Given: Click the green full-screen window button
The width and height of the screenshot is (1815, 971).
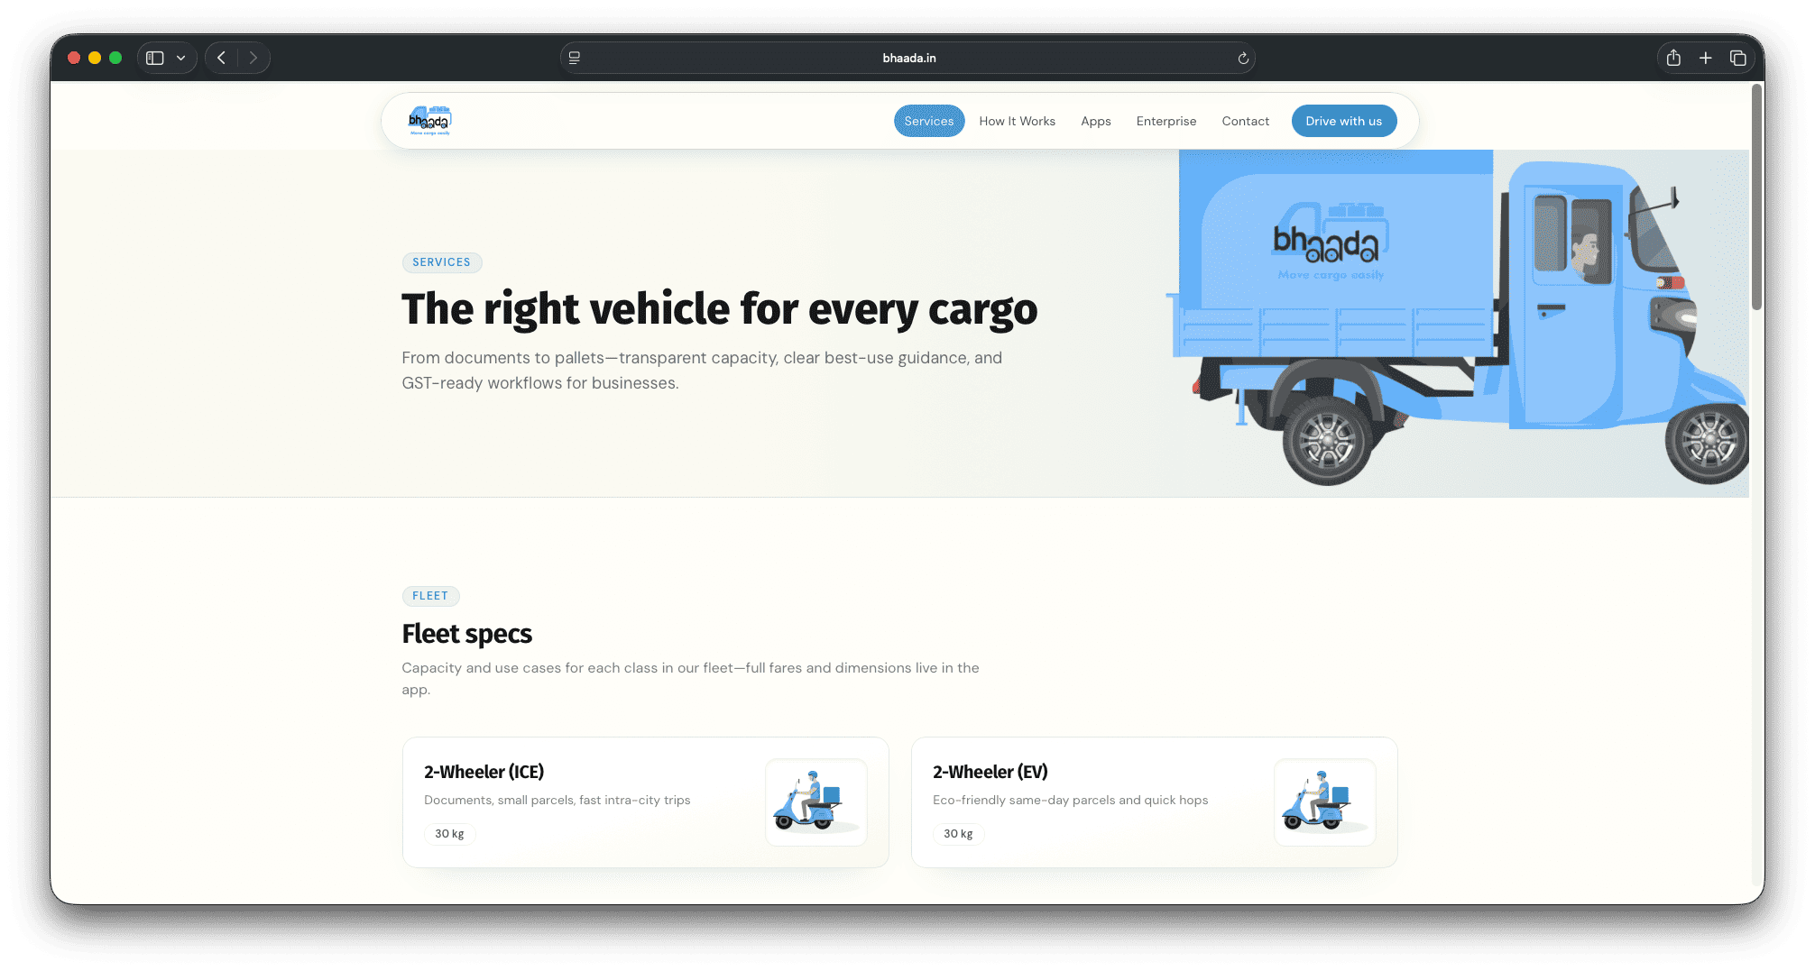Looking at the screenshot, I should [x=115, y=58].
